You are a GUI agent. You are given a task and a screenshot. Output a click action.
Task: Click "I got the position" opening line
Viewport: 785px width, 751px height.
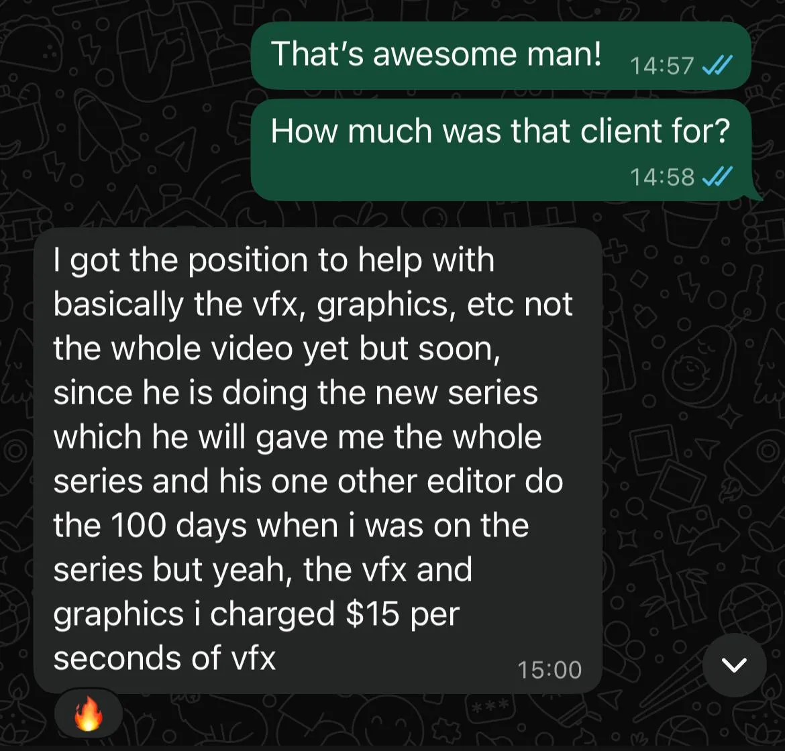coord(180,261)
